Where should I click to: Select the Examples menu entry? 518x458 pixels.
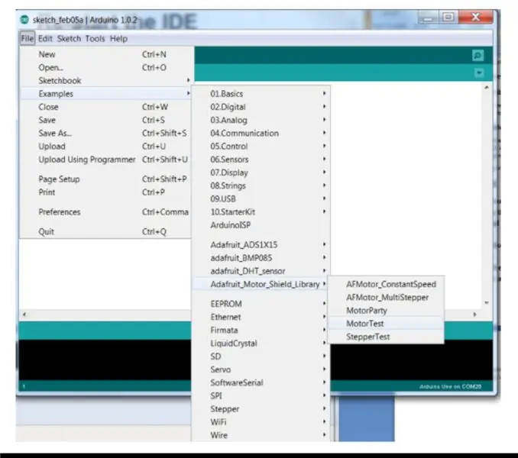coord(105,94)
